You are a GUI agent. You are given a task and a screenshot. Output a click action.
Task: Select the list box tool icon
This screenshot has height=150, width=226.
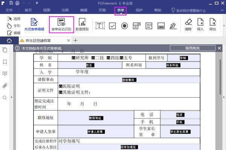click(149, 26)
